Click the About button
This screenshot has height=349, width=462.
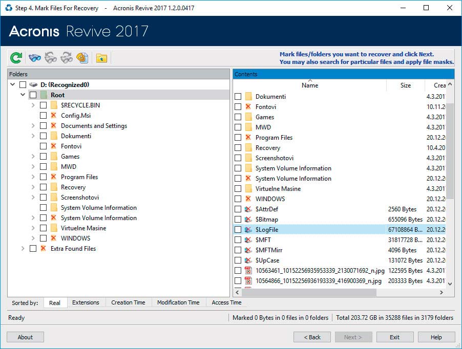tap(25, 337)
